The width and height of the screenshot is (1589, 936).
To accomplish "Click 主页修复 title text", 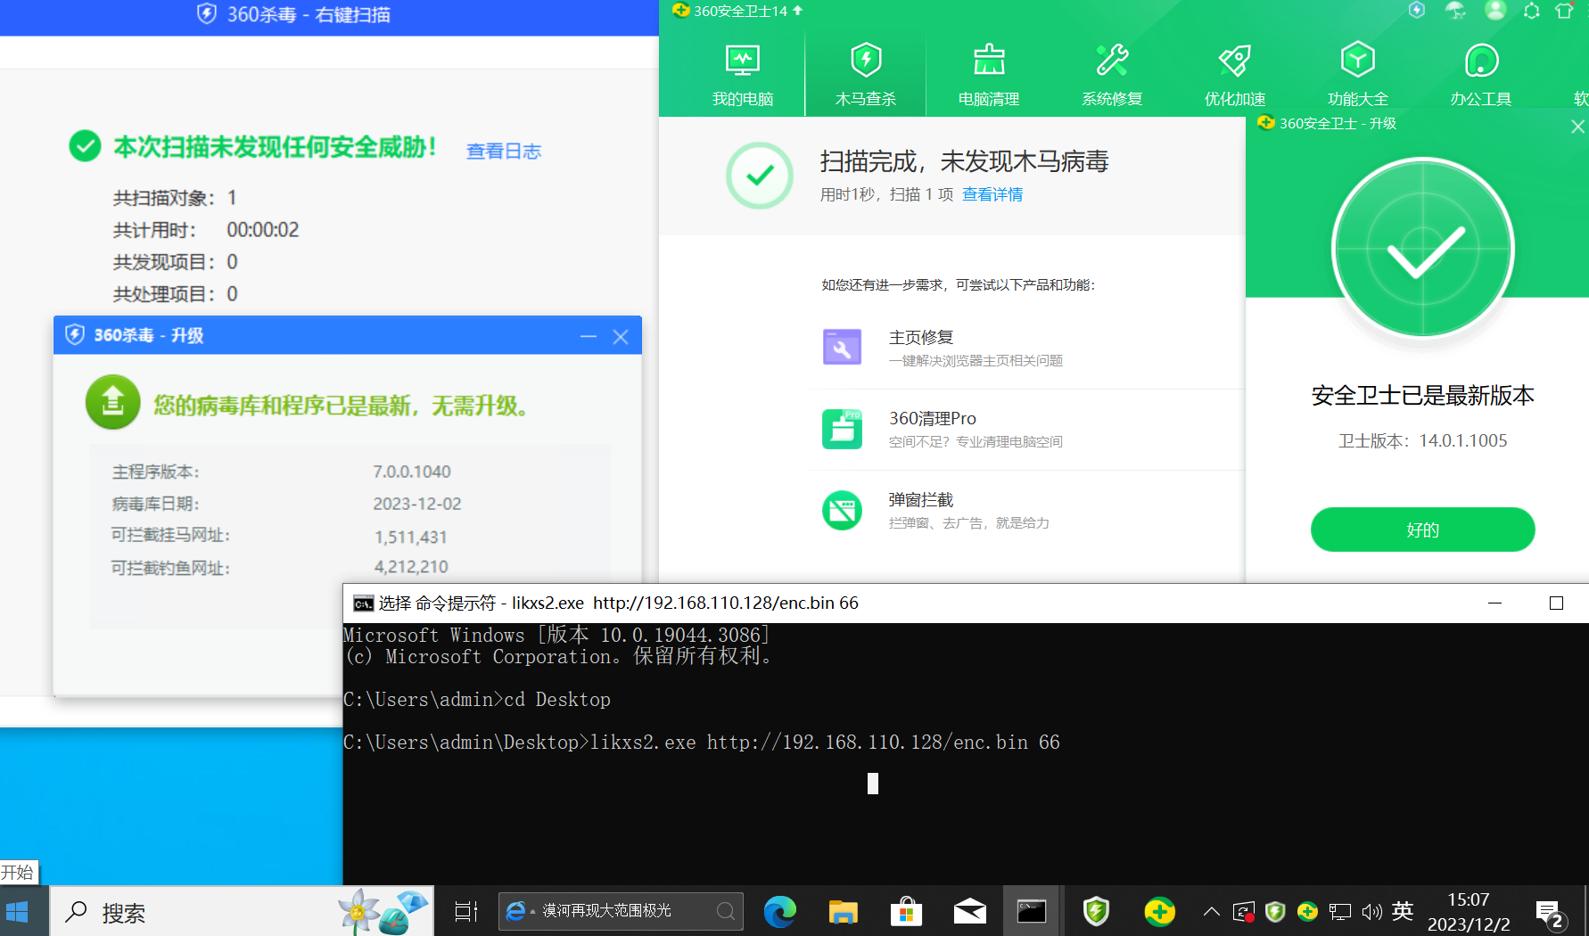I will pyautogui.click(x=921, y=337).
